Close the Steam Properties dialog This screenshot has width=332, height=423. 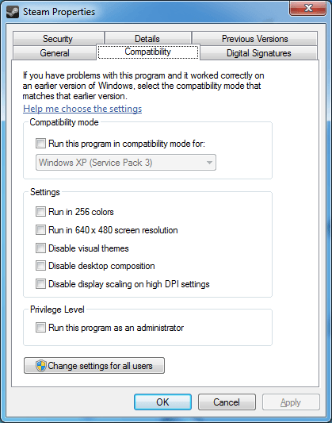coord(307,8)
